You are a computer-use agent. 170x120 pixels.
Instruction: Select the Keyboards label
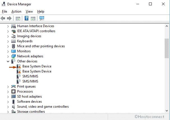tap(25, 41)
